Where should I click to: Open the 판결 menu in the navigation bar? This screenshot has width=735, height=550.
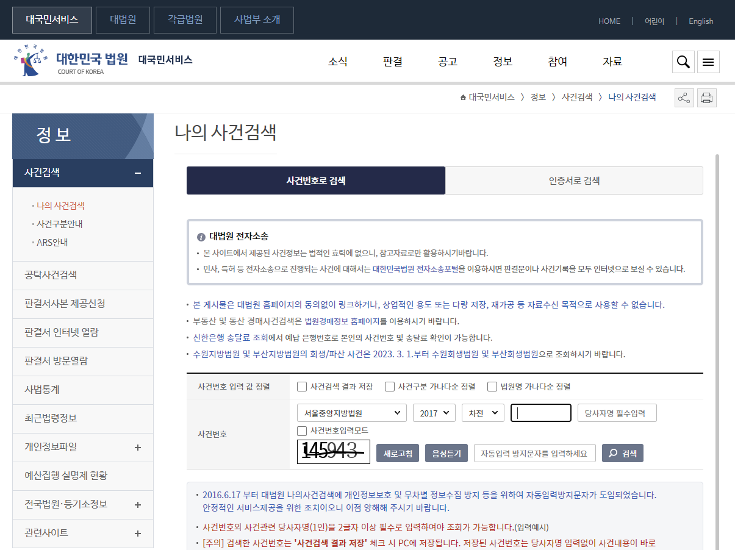pos(392,61)
